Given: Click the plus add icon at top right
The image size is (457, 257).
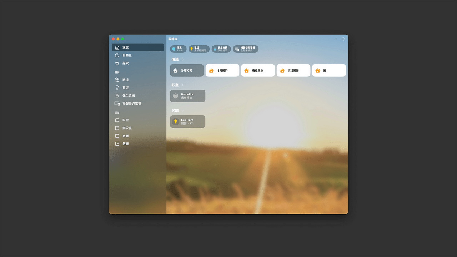Looking at the screenshot, I should coord(336,39).
